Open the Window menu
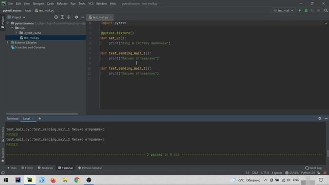The width and height of the screenshot is (329, 185). (x=102, y=4)
